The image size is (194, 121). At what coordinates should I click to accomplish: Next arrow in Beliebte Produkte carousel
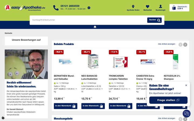click(185, 45)
